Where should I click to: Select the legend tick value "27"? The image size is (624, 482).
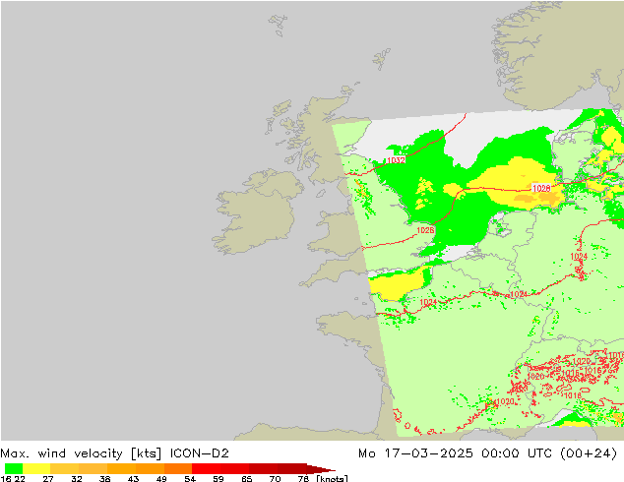tap(48, 478)
